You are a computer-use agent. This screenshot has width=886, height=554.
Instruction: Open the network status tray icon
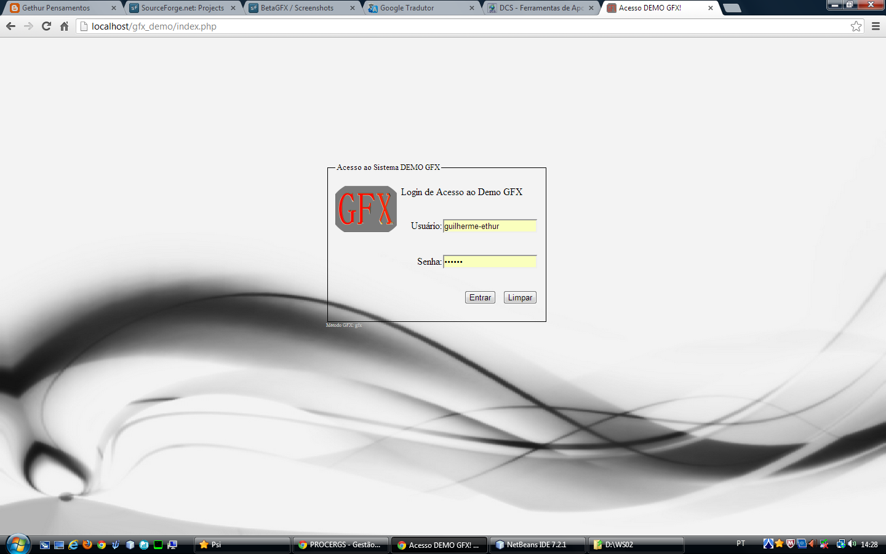click(x=841, y=544)
